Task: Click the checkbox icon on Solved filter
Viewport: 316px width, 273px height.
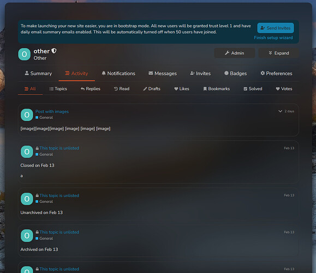Action: (x=245, y=89)
